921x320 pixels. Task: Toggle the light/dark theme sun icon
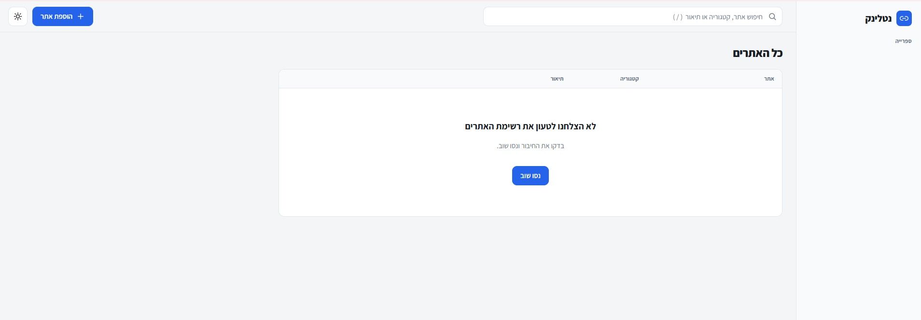[18, 16]
